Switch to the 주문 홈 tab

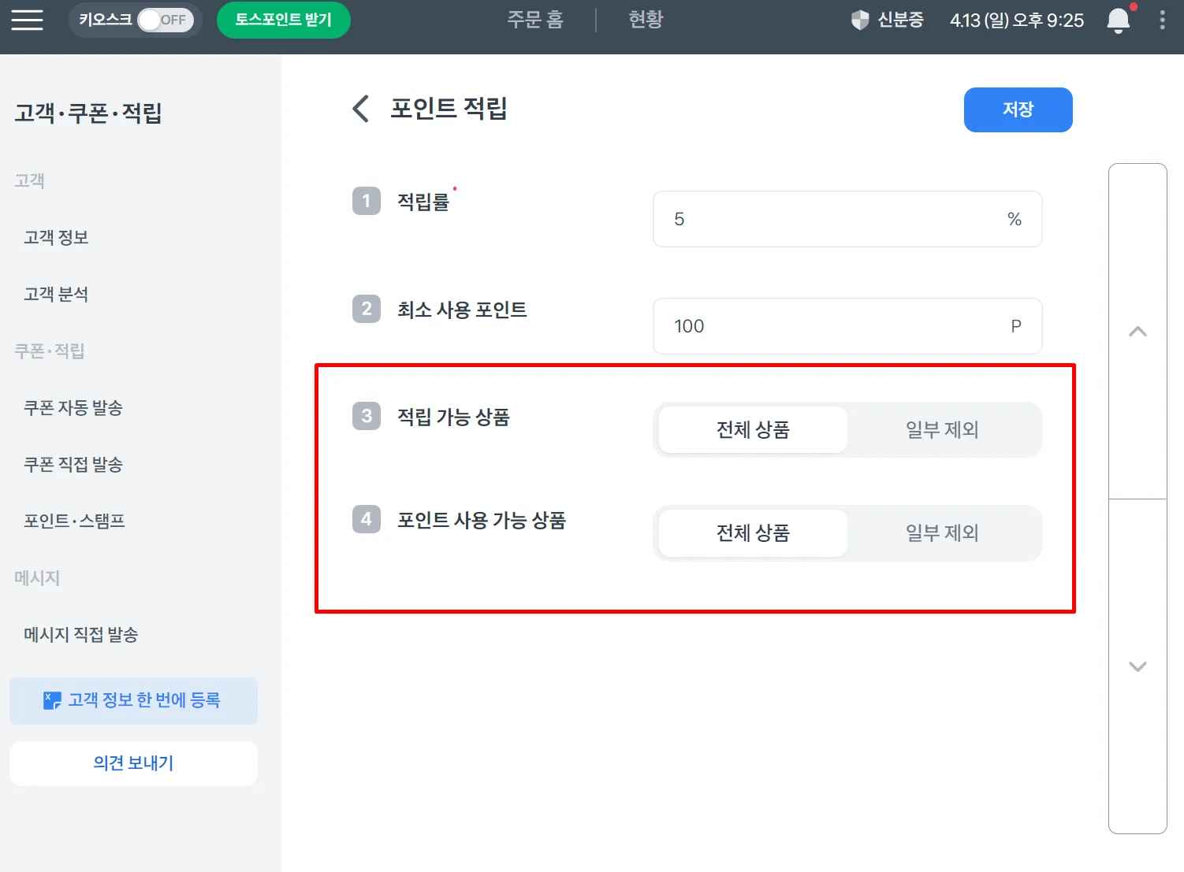pos(535,20)
